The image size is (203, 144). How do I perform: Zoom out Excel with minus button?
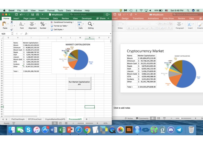pos(73,123)
